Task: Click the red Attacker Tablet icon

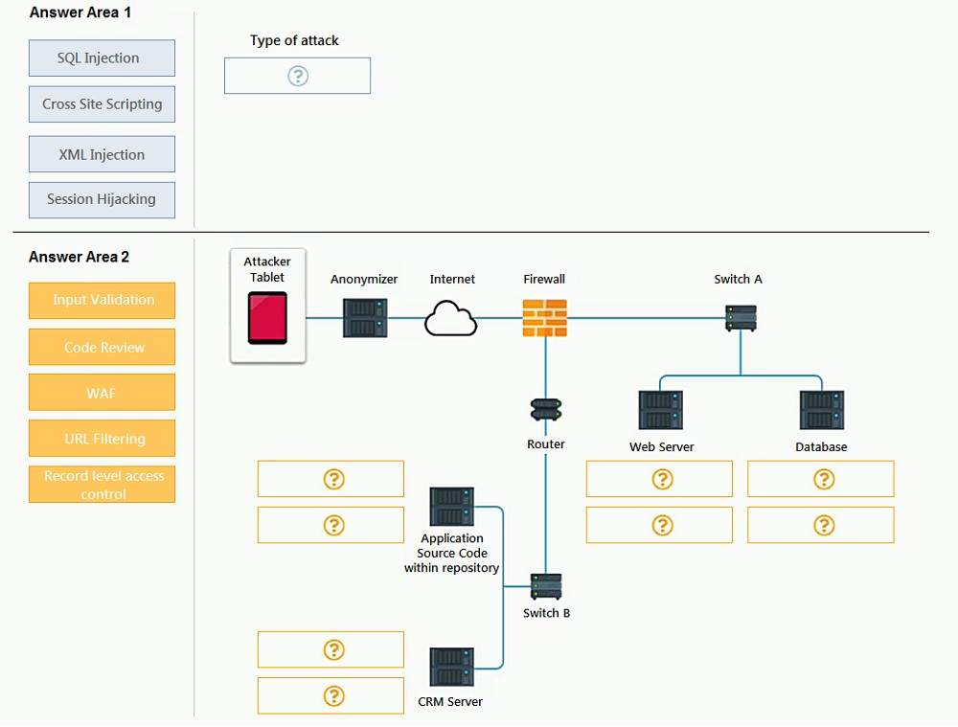Action: (x=267, y=318)
